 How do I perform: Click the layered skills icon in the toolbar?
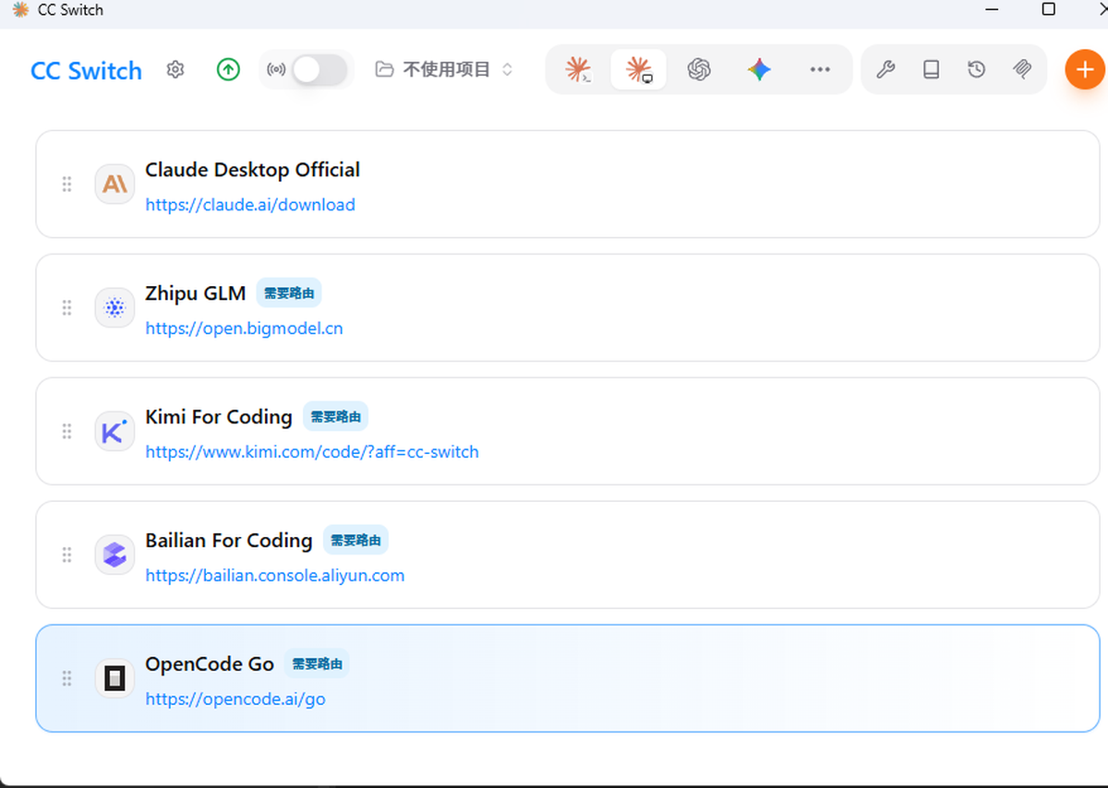pos(1022,69)
